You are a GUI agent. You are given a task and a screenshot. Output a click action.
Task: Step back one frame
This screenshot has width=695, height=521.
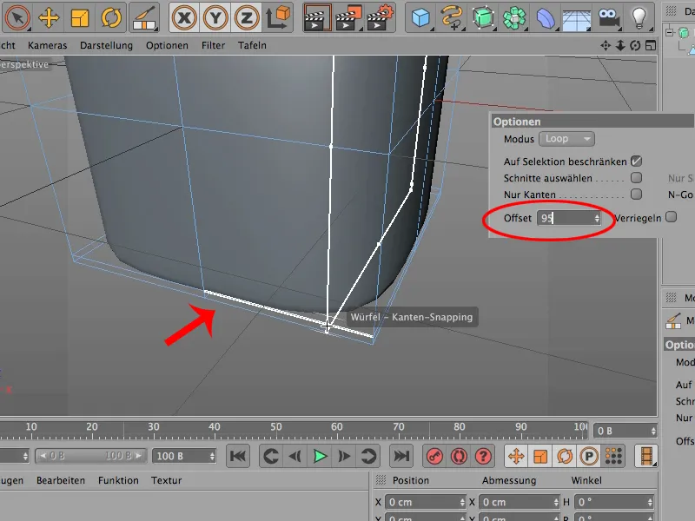[295, 456]
